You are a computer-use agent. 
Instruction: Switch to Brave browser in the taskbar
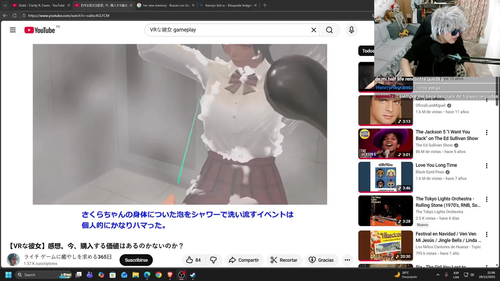coord(170,275)
